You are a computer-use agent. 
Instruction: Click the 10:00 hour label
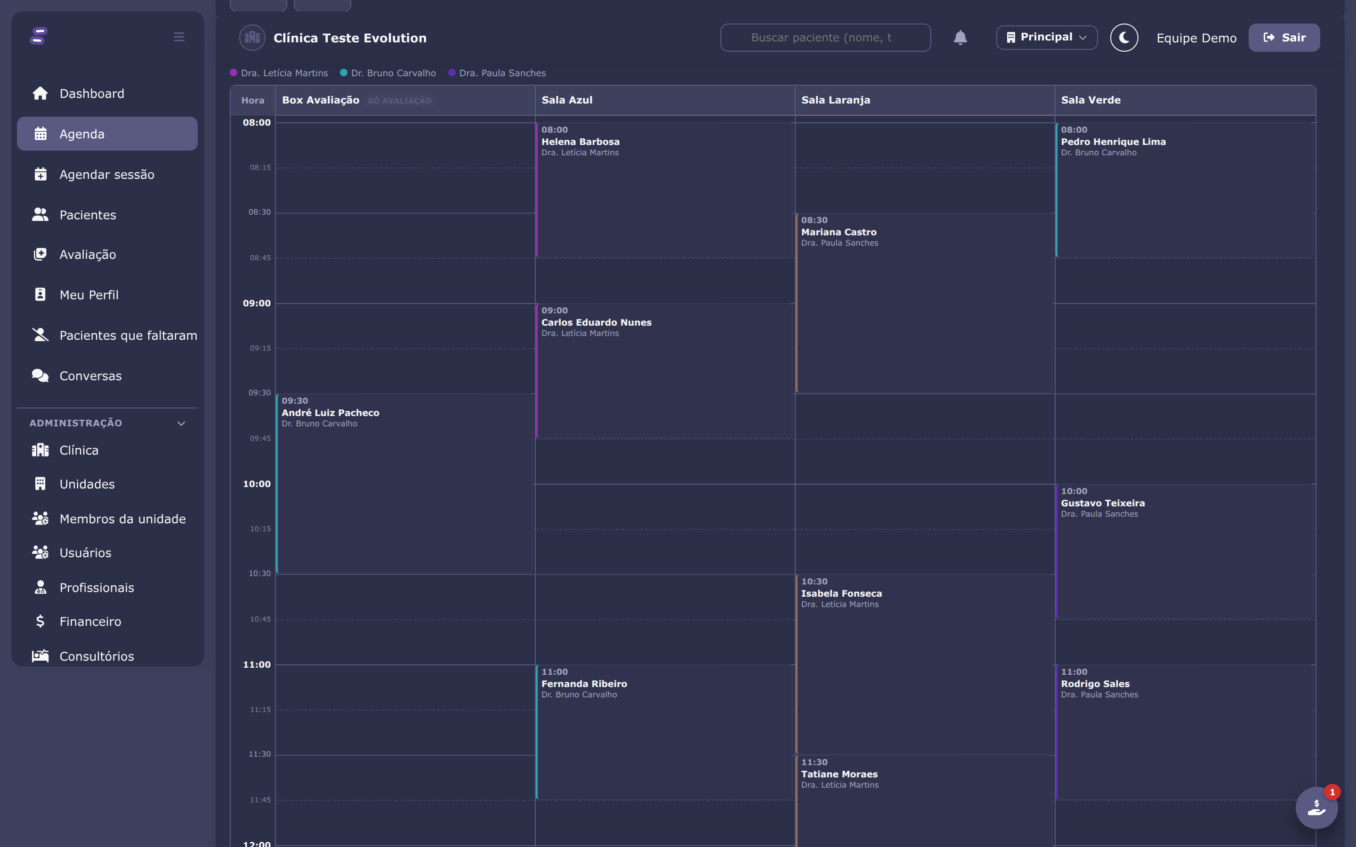tap(257, 483)
